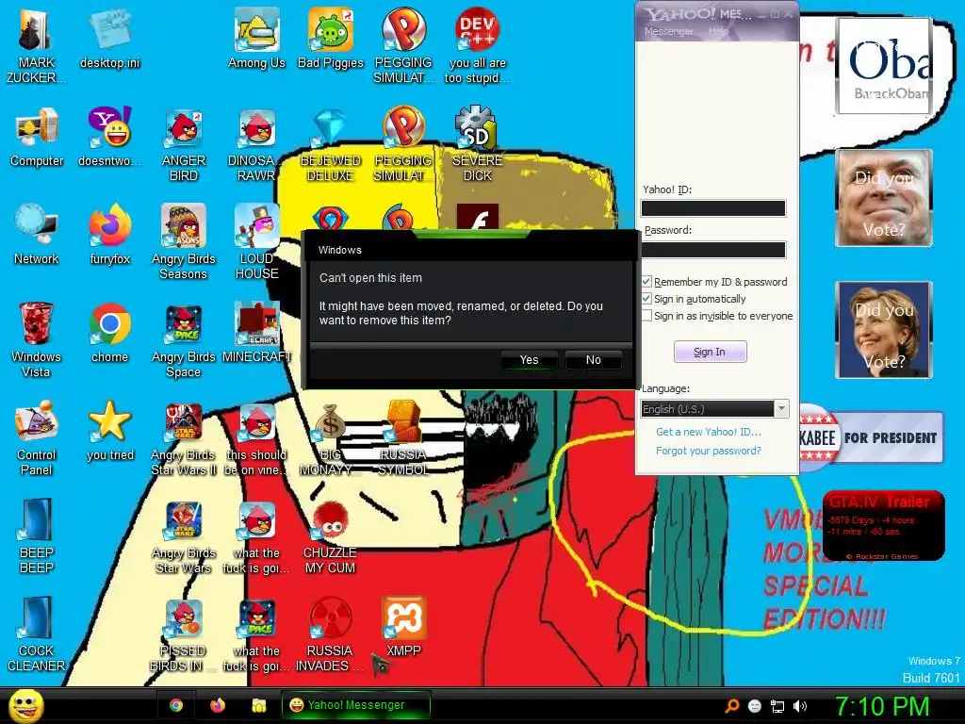The height and width of the screenshot is (724, 965).
Task: Enable 'Sign in as invisible to everyone'
Action: coord(646,316)
